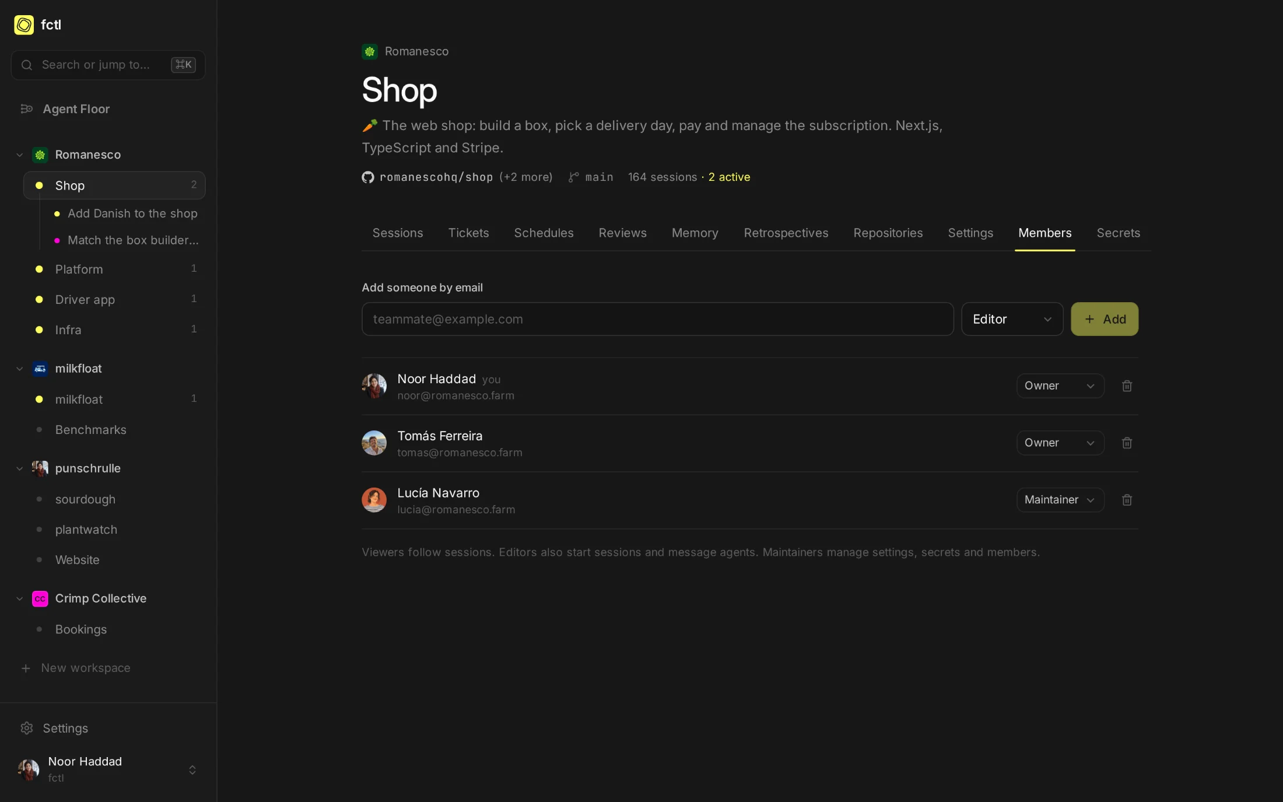Image resolution: width=1283 pixels, height=802 pixels.
Task: Click the 2 active sessions link
Action: pos(729,177)
